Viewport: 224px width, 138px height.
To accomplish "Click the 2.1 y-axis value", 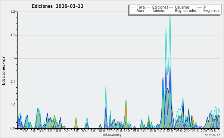I will 13,82.
